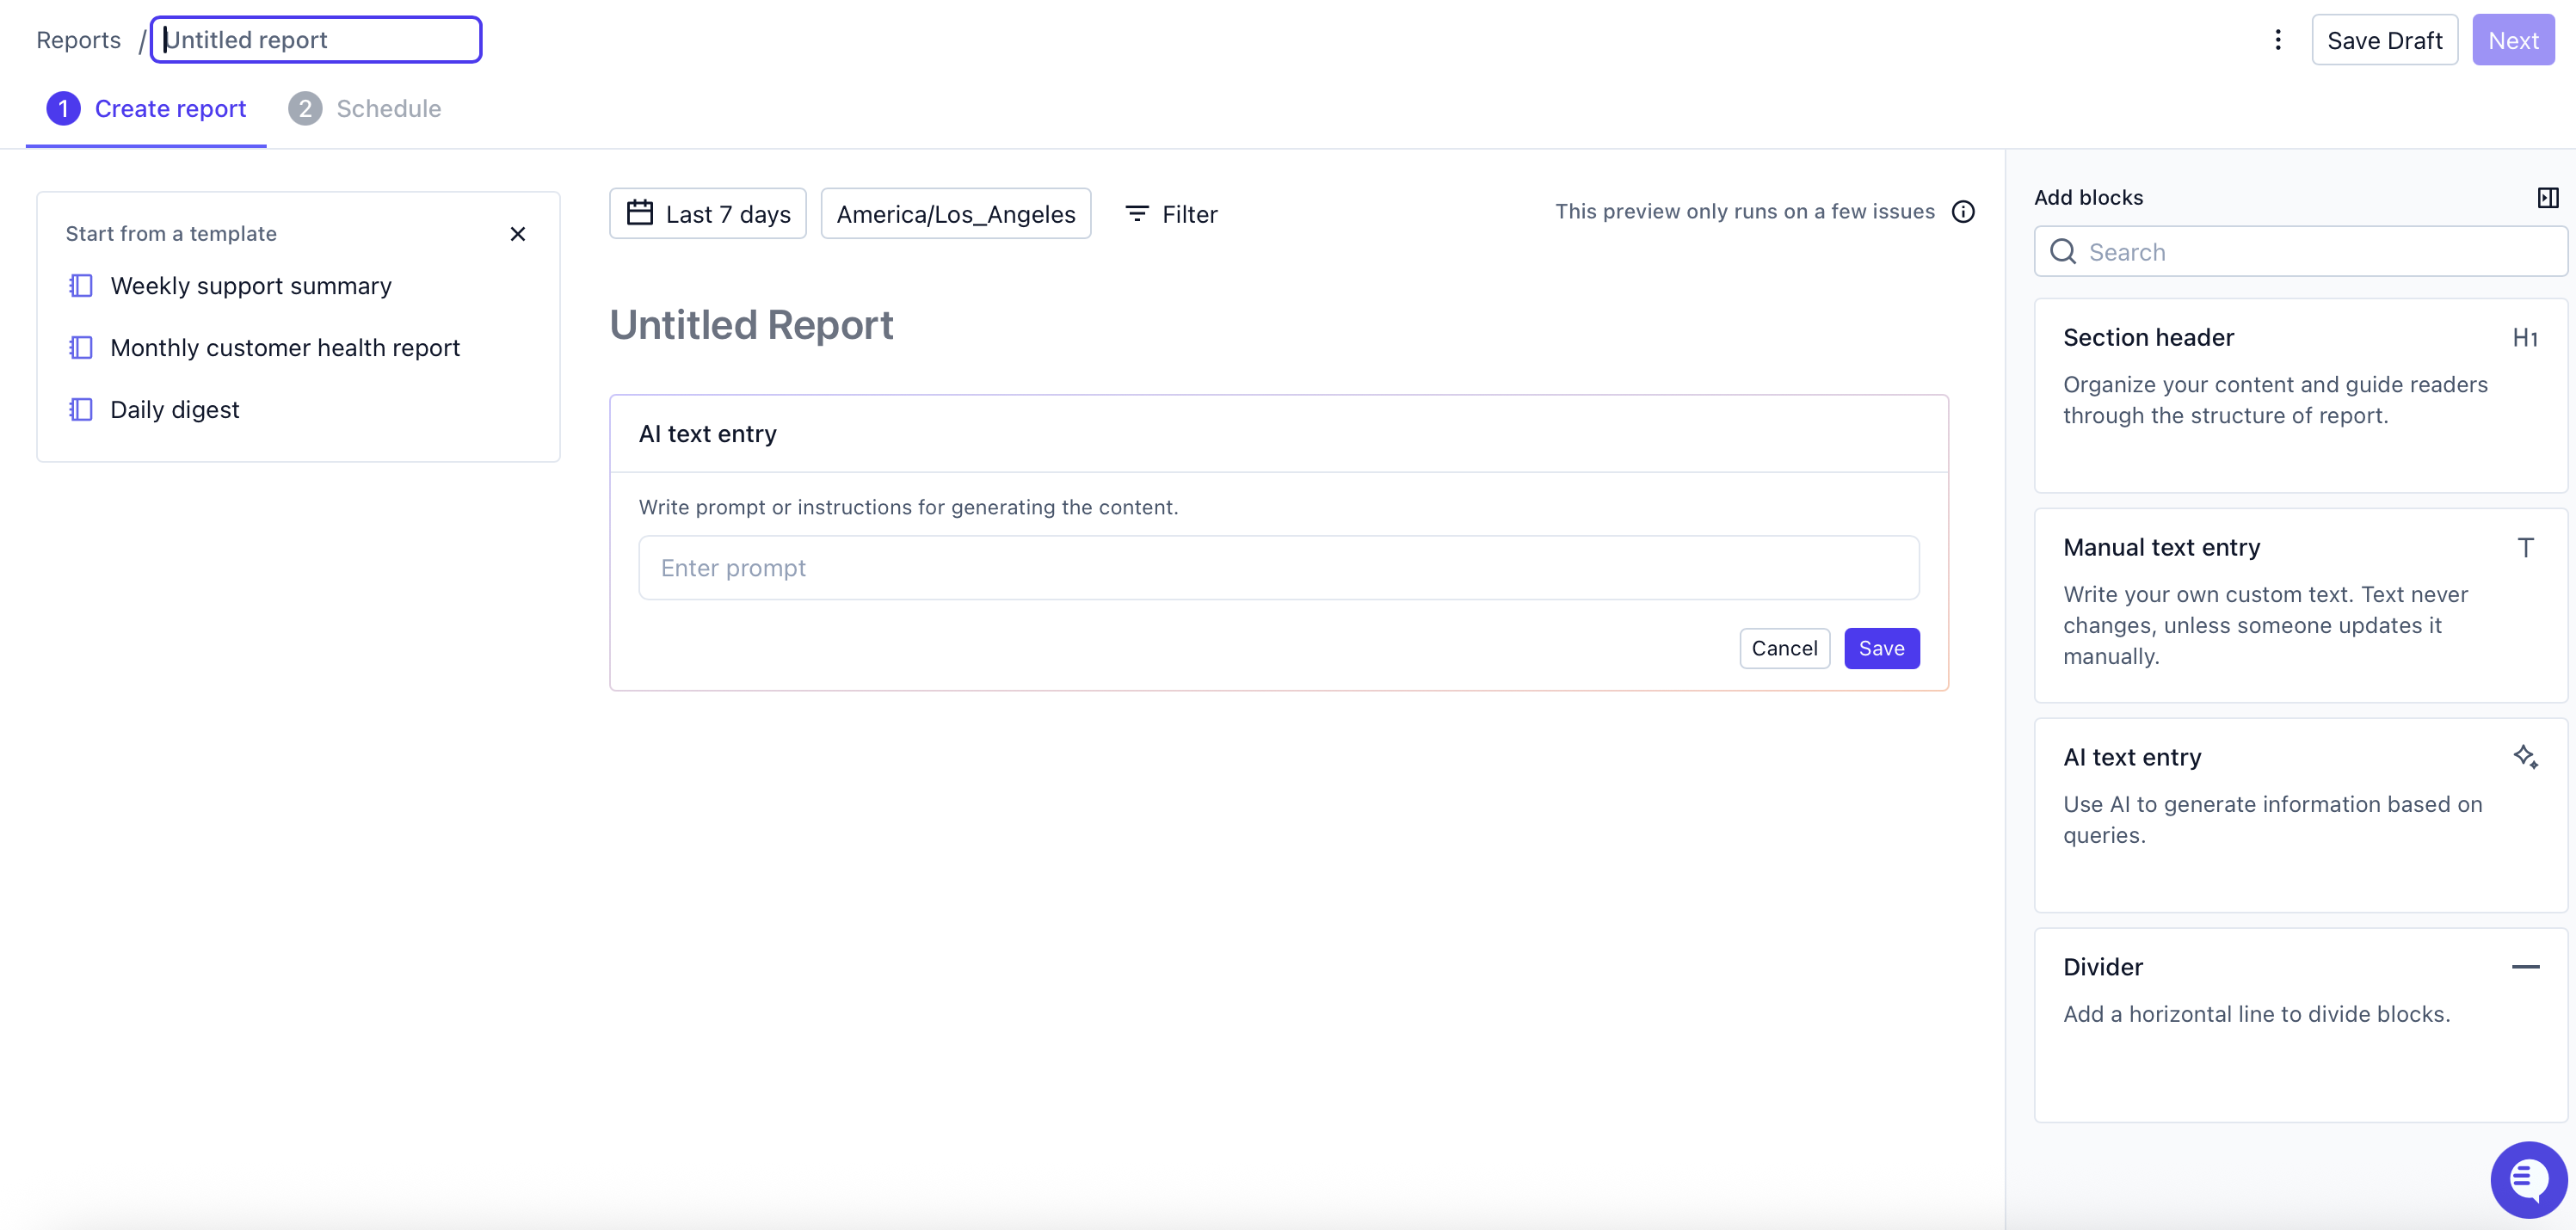Screen dimensions: 2576x1230
Task: Click the Save Draft button
Action: 2384,40
